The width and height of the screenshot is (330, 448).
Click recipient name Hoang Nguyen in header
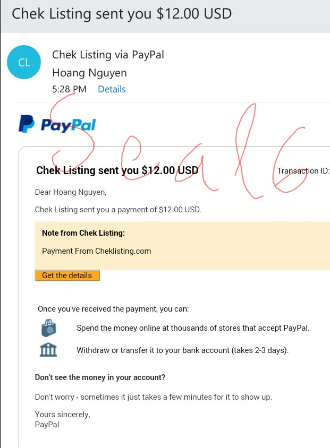point(89,73)
